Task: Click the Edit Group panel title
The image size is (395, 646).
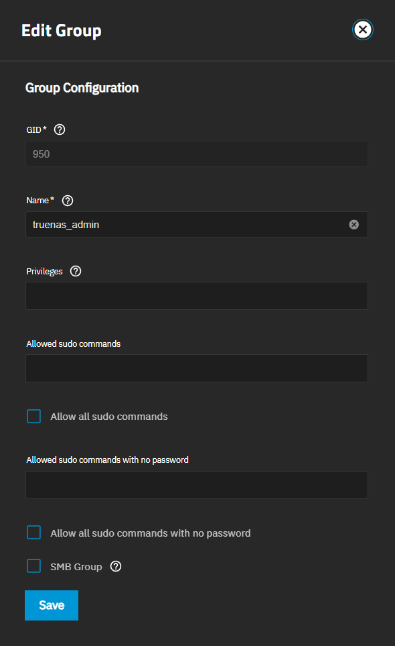Action: [x=61, y=31]
